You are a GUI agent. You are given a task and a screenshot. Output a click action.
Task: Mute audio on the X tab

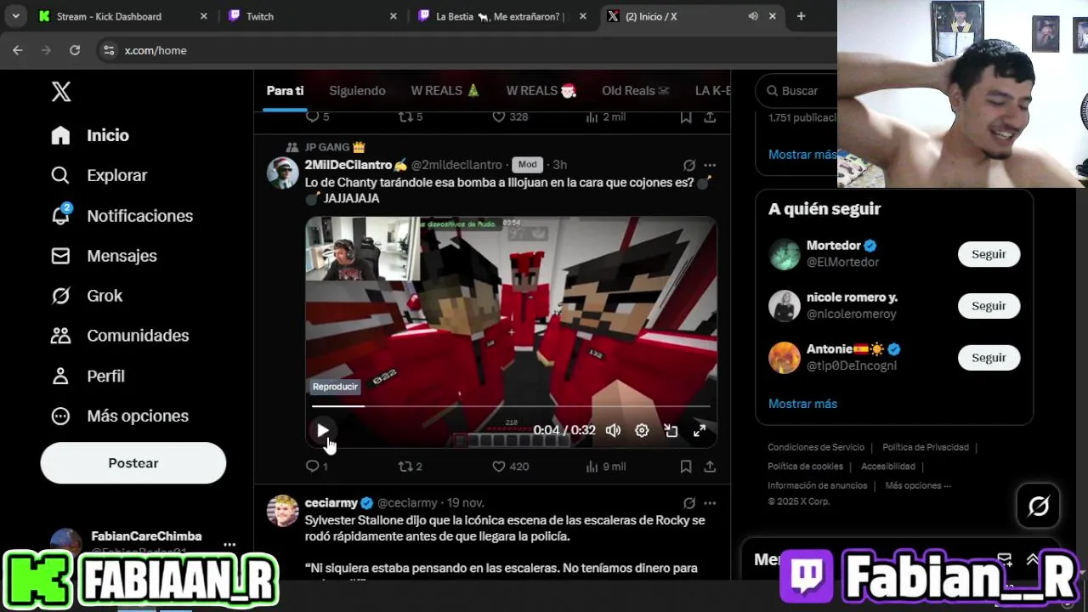(753, 16)
